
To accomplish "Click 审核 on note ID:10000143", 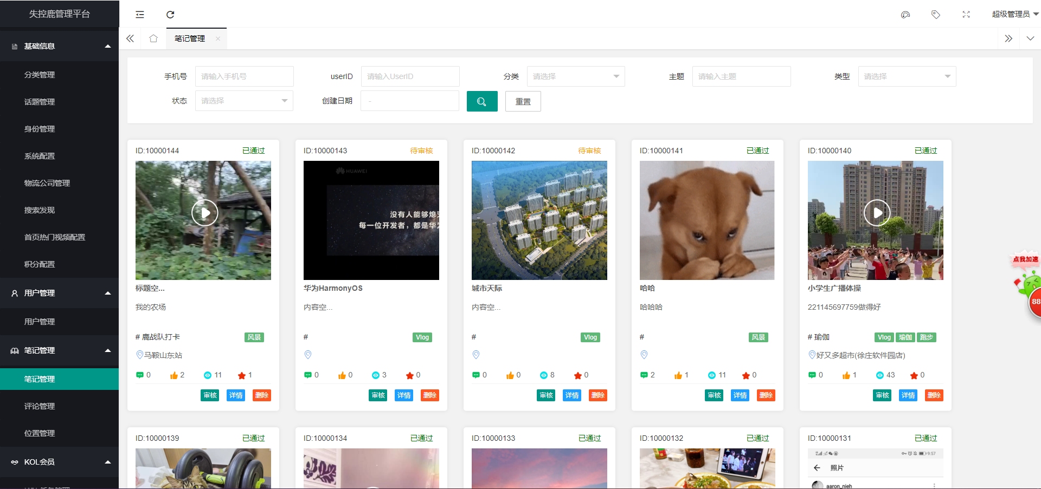I will coord(378,395).
